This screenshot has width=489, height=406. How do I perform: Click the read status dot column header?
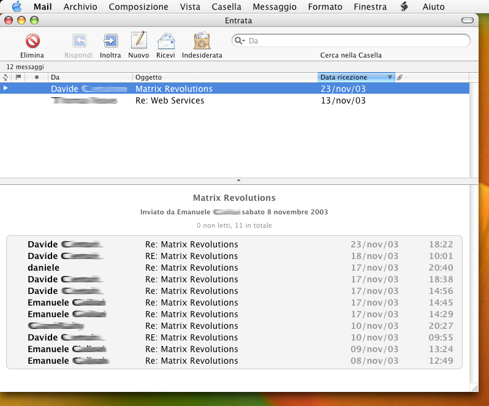coord(37,77)
